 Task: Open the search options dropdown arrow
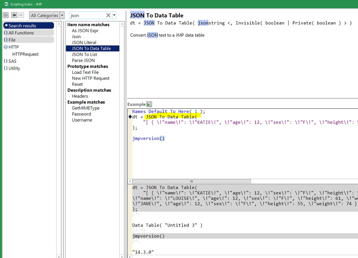coord(114,15)
